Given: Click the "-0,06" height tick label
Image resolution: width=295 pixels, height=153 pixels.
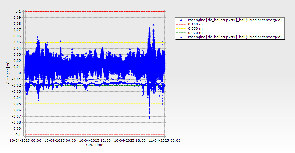Looking at the screenshot, I should pos(17,110).
